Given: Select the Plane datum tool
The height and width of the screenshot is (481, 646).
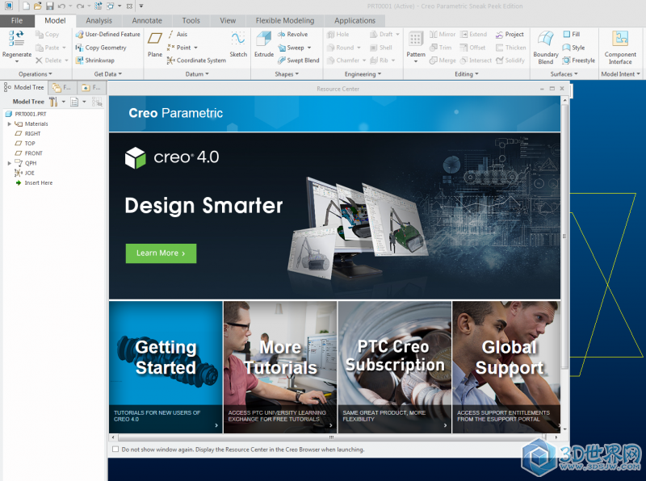Looking at the screenshot, I should 155,44.
